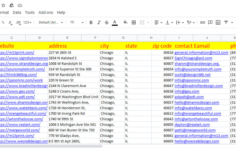Click the move to Drive folder icon

(11, 6)
